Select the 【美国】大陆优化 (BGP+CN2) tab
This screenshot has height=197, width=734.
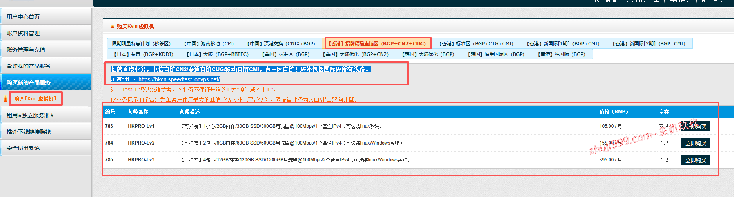[x=355, y=54]
